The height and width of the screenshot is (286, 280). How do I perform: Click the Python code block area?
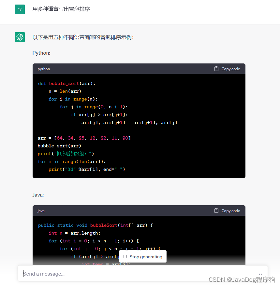point(139,124)
